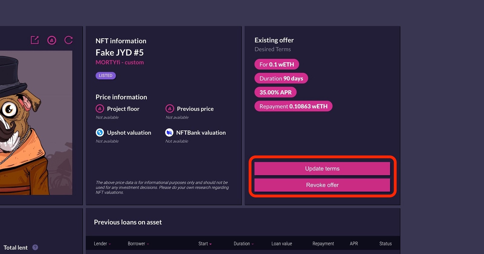Click the Previous price label
This screenshot has height=254, width=484.
click(x=195, y=109)
